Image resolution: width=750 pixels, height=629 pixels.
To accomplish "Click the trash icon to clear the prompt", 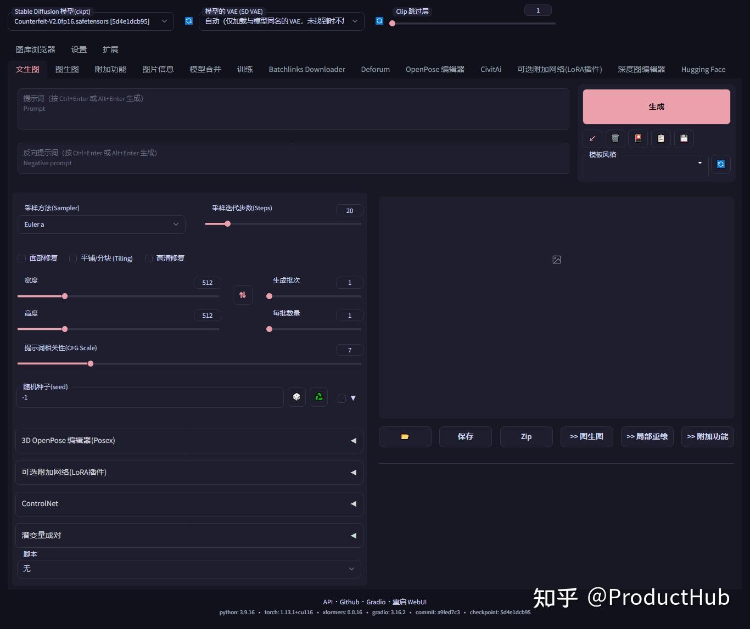I will tap(615, 138).
